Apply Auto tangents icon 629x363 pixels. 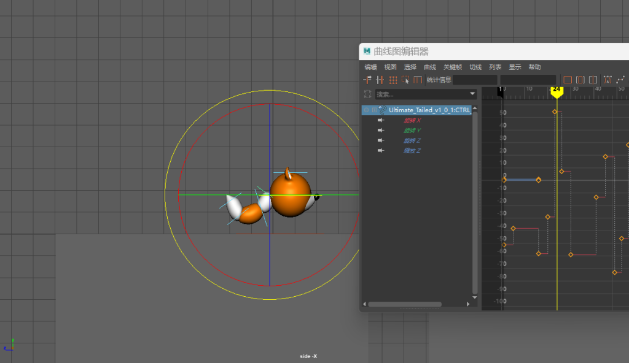tap(608, 80)
